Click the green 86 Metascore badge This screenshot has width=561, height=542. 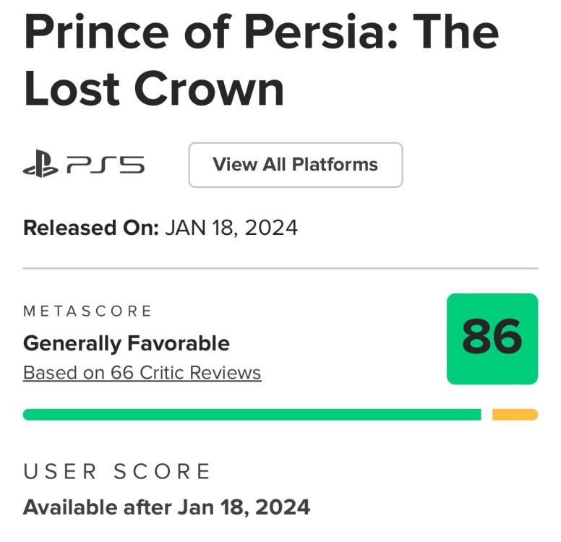[x=492, y=338]
